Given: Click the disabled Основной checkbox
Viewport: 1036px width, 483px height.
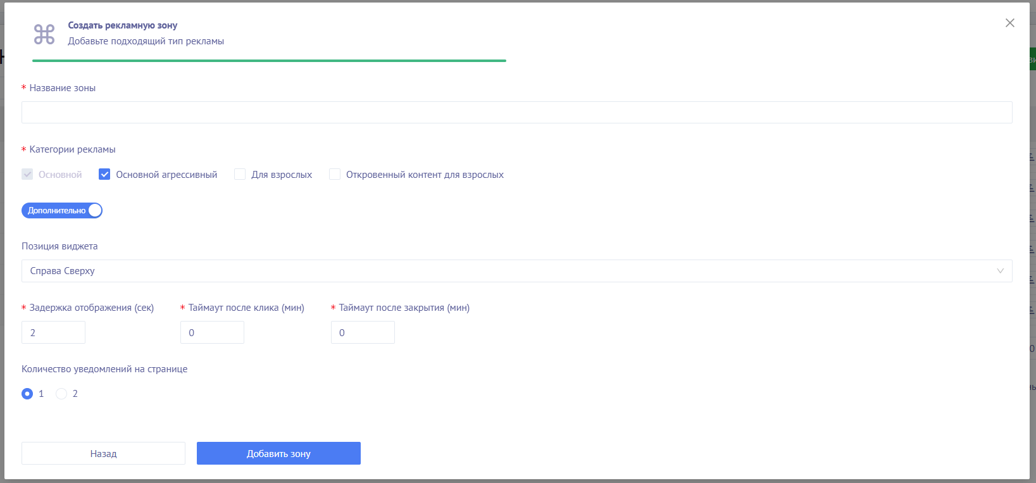Looking at the screenshot, I should click(27, 175).
